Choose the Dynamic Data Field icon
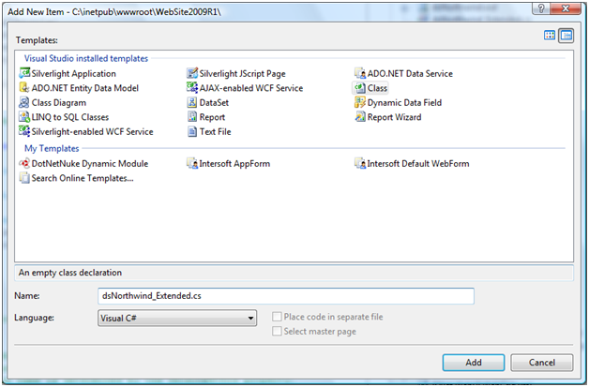Viewport: 589px width, 387px height. coord(360,102)
